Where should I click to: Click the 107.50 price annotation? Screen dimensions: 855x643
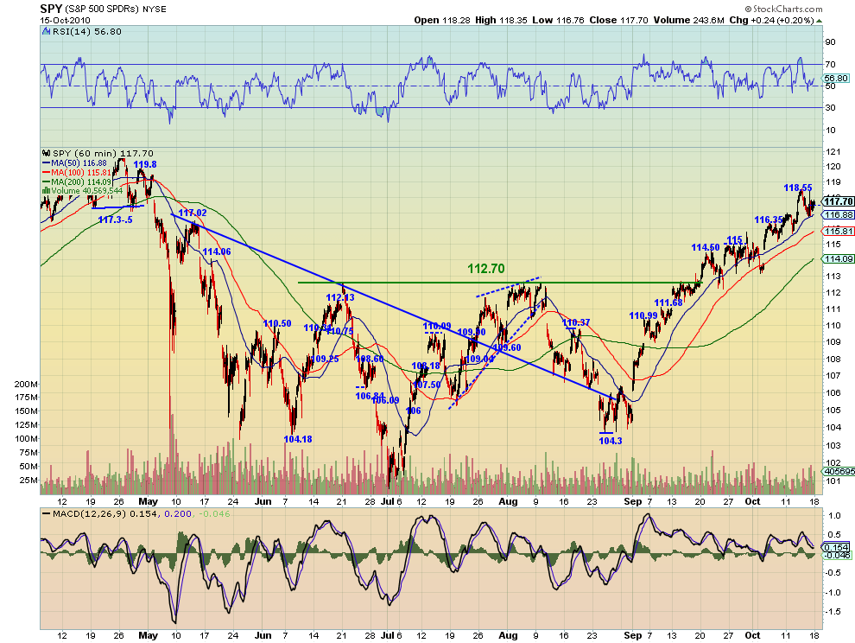(427, 385)
